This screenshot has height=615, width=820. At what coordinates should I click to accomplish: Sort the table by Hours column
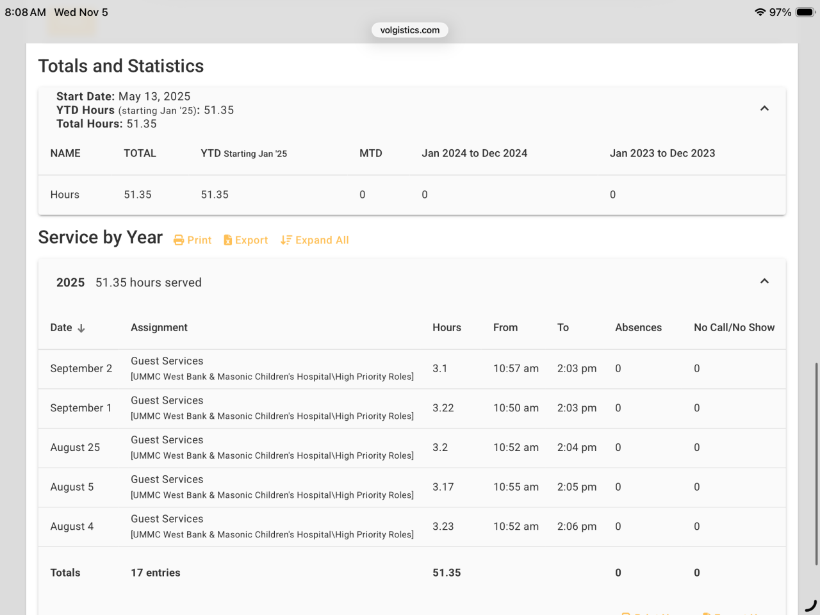447,327
